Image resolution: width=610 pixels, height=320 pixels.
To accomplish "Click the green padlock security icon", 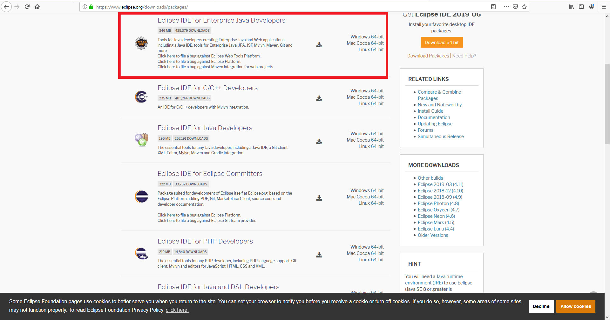I will tap(91, 7).
